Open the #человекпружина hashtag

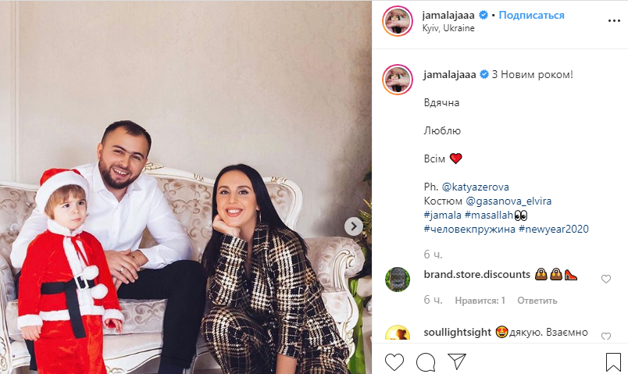pos(469,229)
